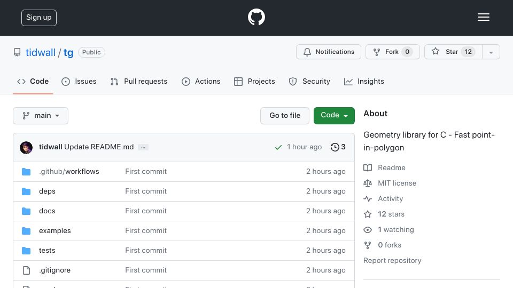
Task: Click the green checkmark build status icon
Action: point(278,147)
